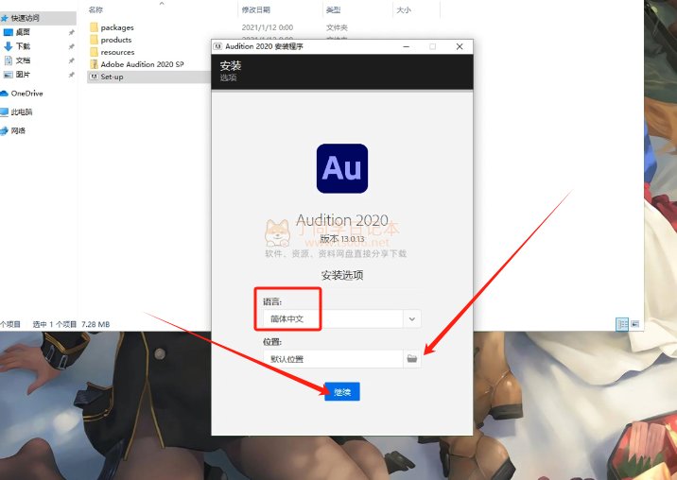Click the folder browse icon for install location

[x=412, y=359]
